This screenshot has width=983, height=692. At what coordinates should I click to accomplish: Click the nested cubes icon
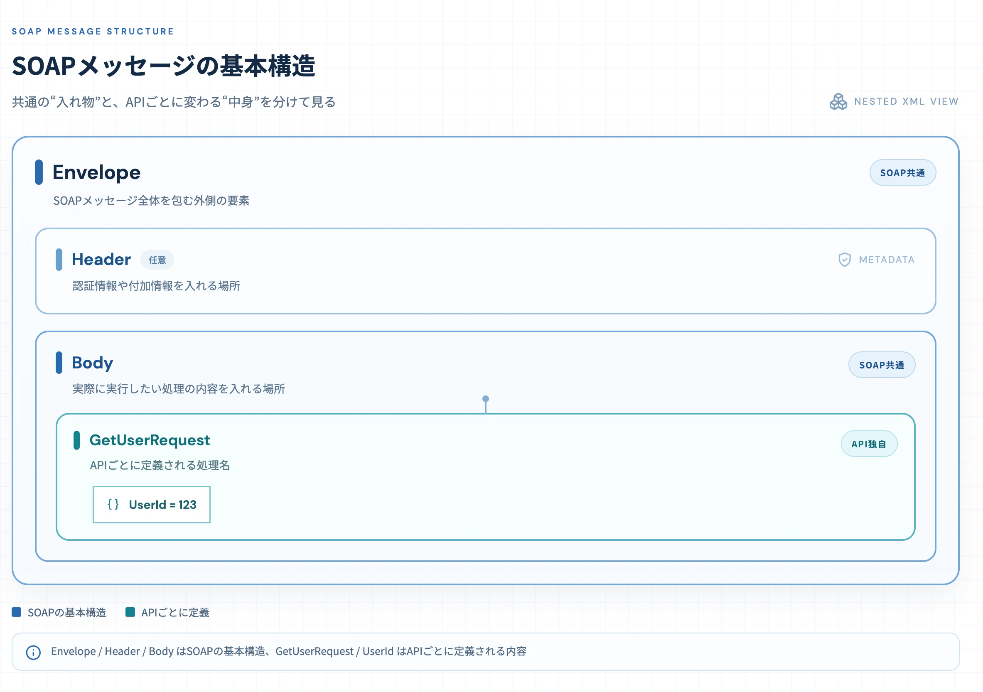[838, 102]
